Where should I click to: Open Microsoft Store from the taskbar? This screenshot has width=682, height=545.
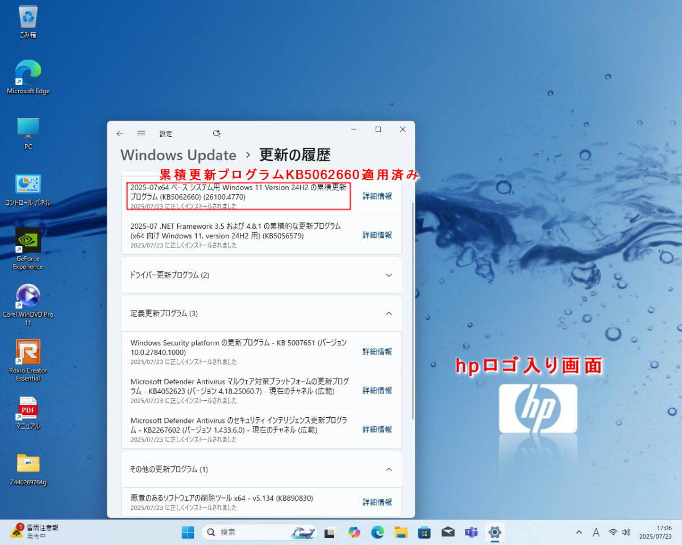(x=424, y=532)
